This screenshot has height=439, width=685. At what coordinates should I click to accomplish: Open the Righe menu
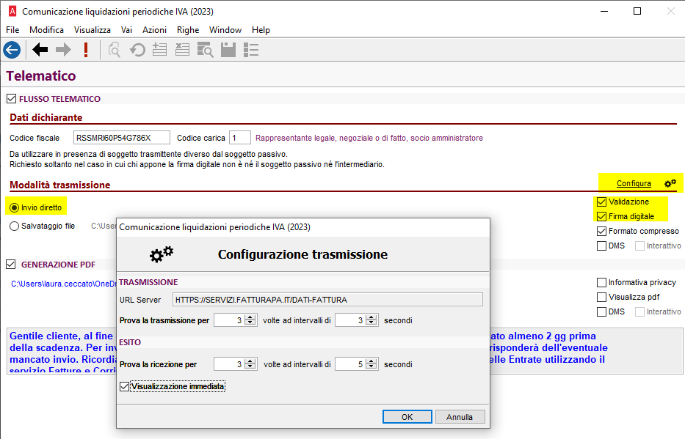(x=188, y=30)
